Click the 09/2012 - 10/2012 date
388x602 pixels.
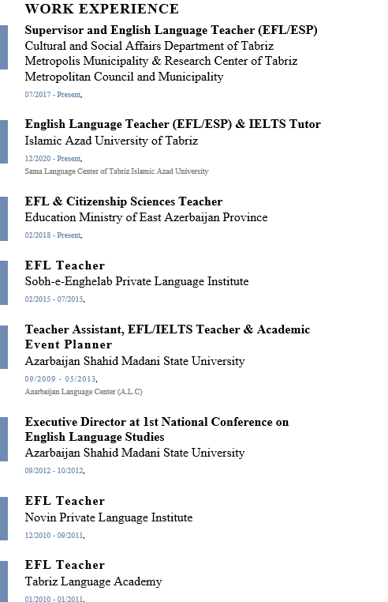(x=54, y=470)
